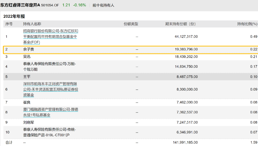This screenshot has height=146, width=258.
Task: Click the 合计 row label
Action: 9,143
